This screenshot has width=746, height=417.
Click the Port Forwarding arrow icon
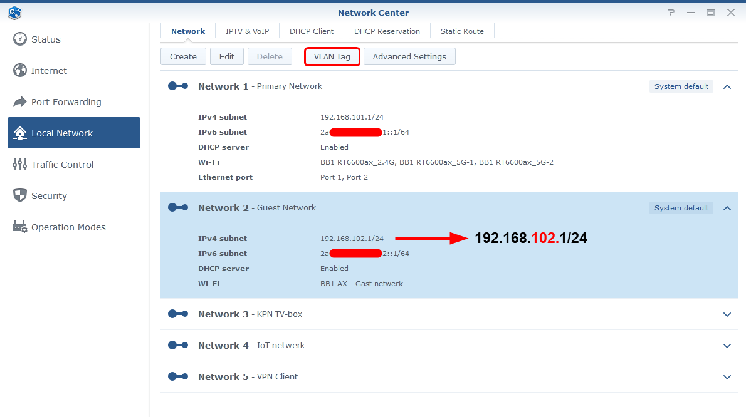20,102
